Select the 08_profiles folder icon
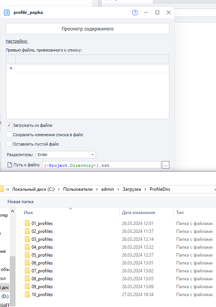The height and width of the screenshot is (307, 216). (27, 279)
